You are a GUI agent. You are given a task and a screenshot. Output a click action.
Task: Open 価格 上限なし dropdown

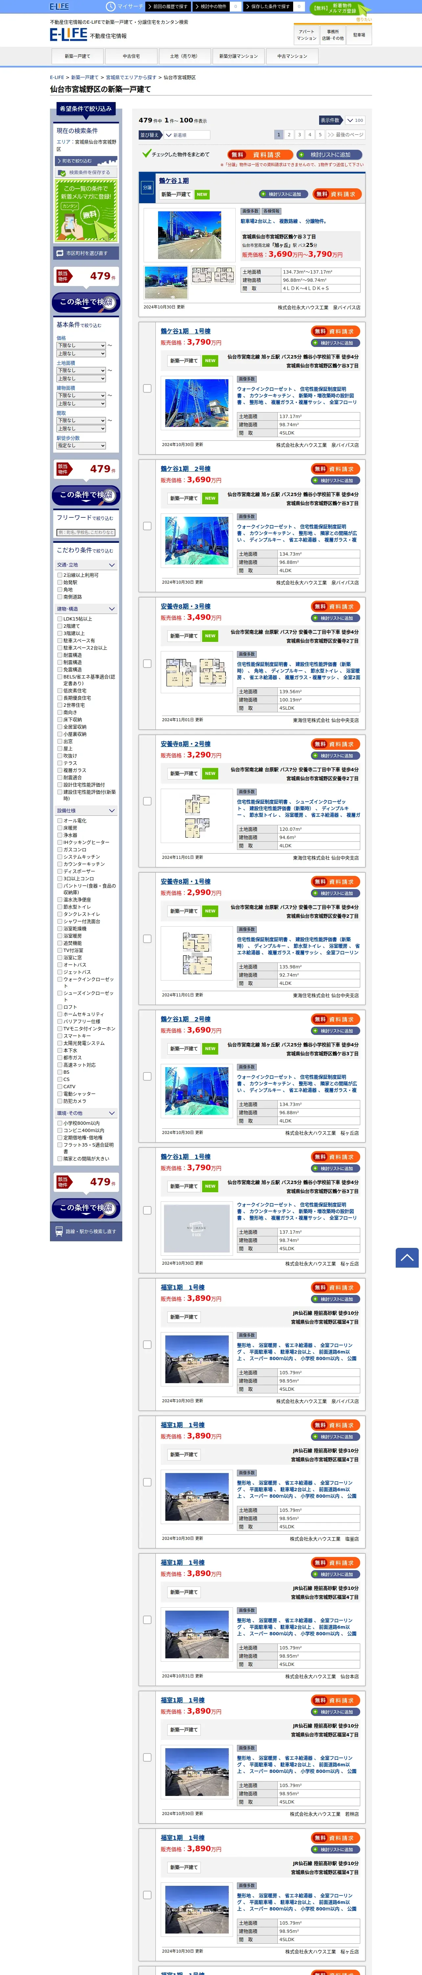click(x=81, y=354)
